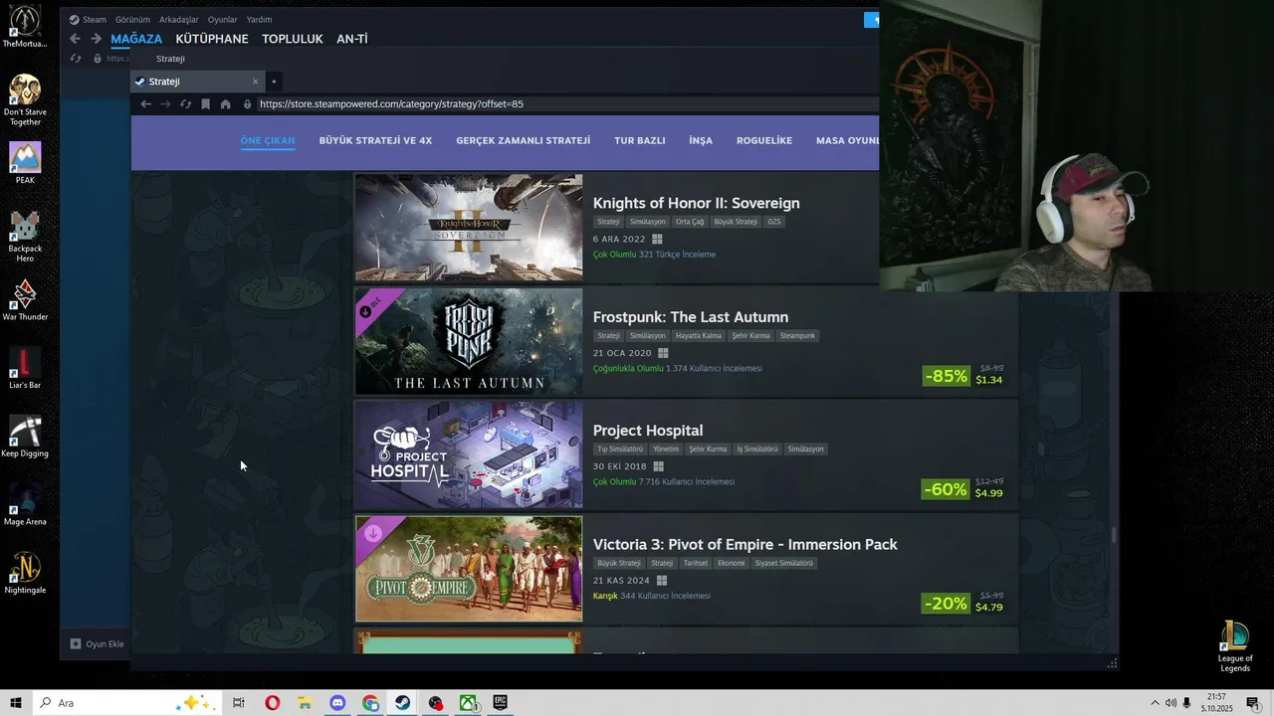The width and height of the screenshot is (1274, 716).
Task: Select the TUR BAZLI tab
Action: click(x=640, y=140)
